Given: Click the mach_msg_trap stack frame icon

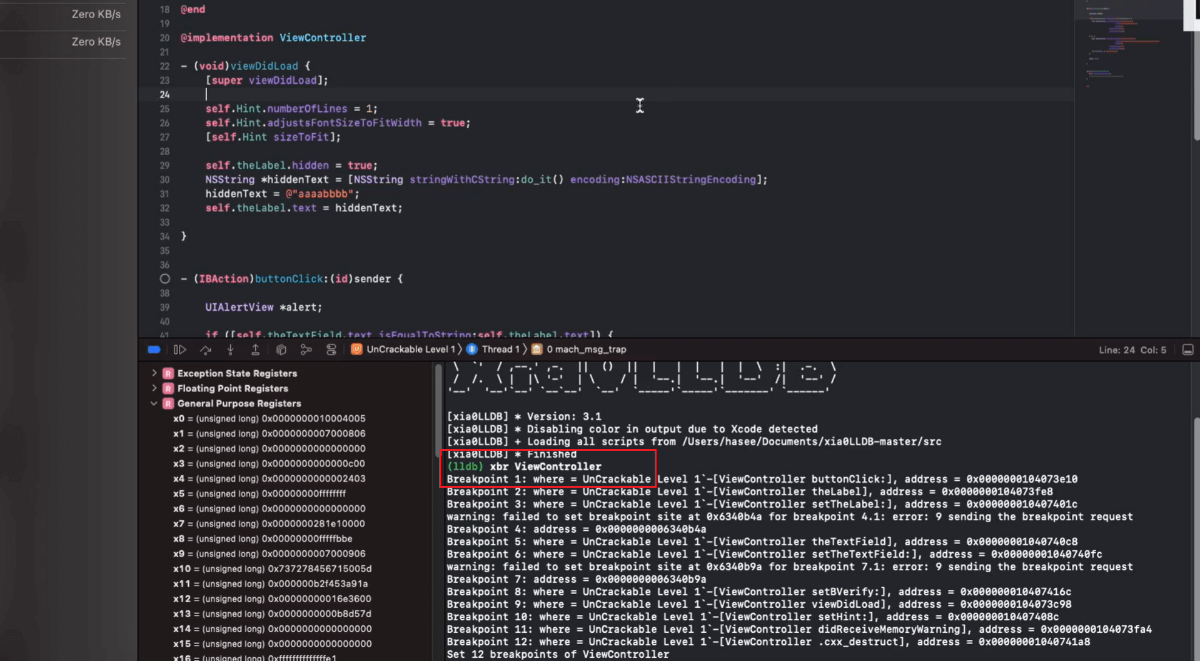Looking at the screenshot, I should [537, 350].
